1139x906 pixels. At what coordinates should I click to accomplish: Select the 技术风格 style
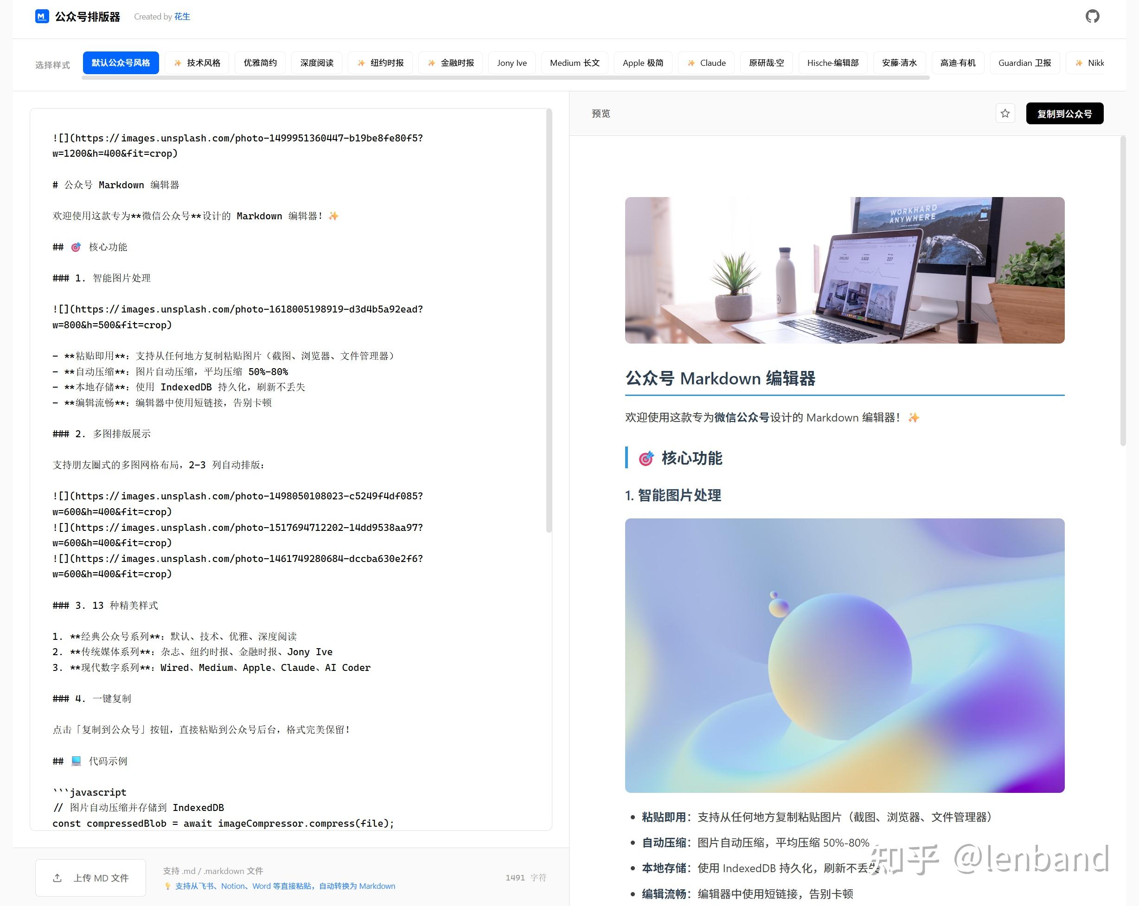click(197, 63)
